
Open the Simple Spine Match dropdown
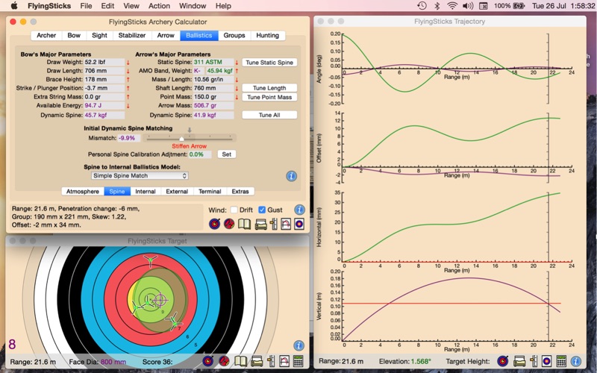[x=140, y=175]
